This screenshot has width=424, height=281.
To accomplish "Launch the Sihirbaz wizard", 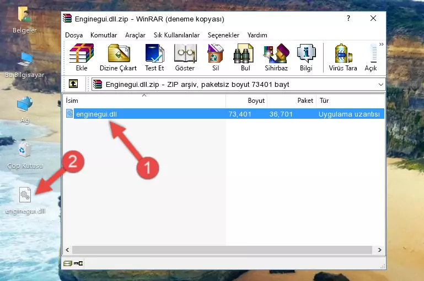I will click(x=276, y=57).
